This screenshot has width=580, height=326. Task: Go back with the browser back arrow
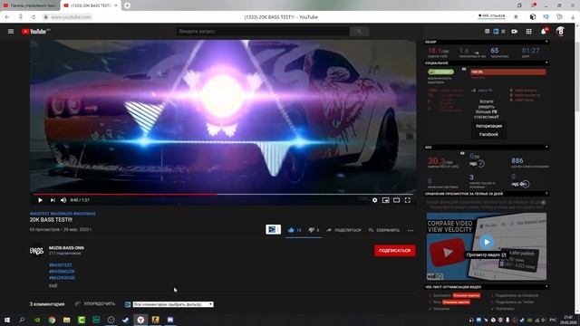7,17
